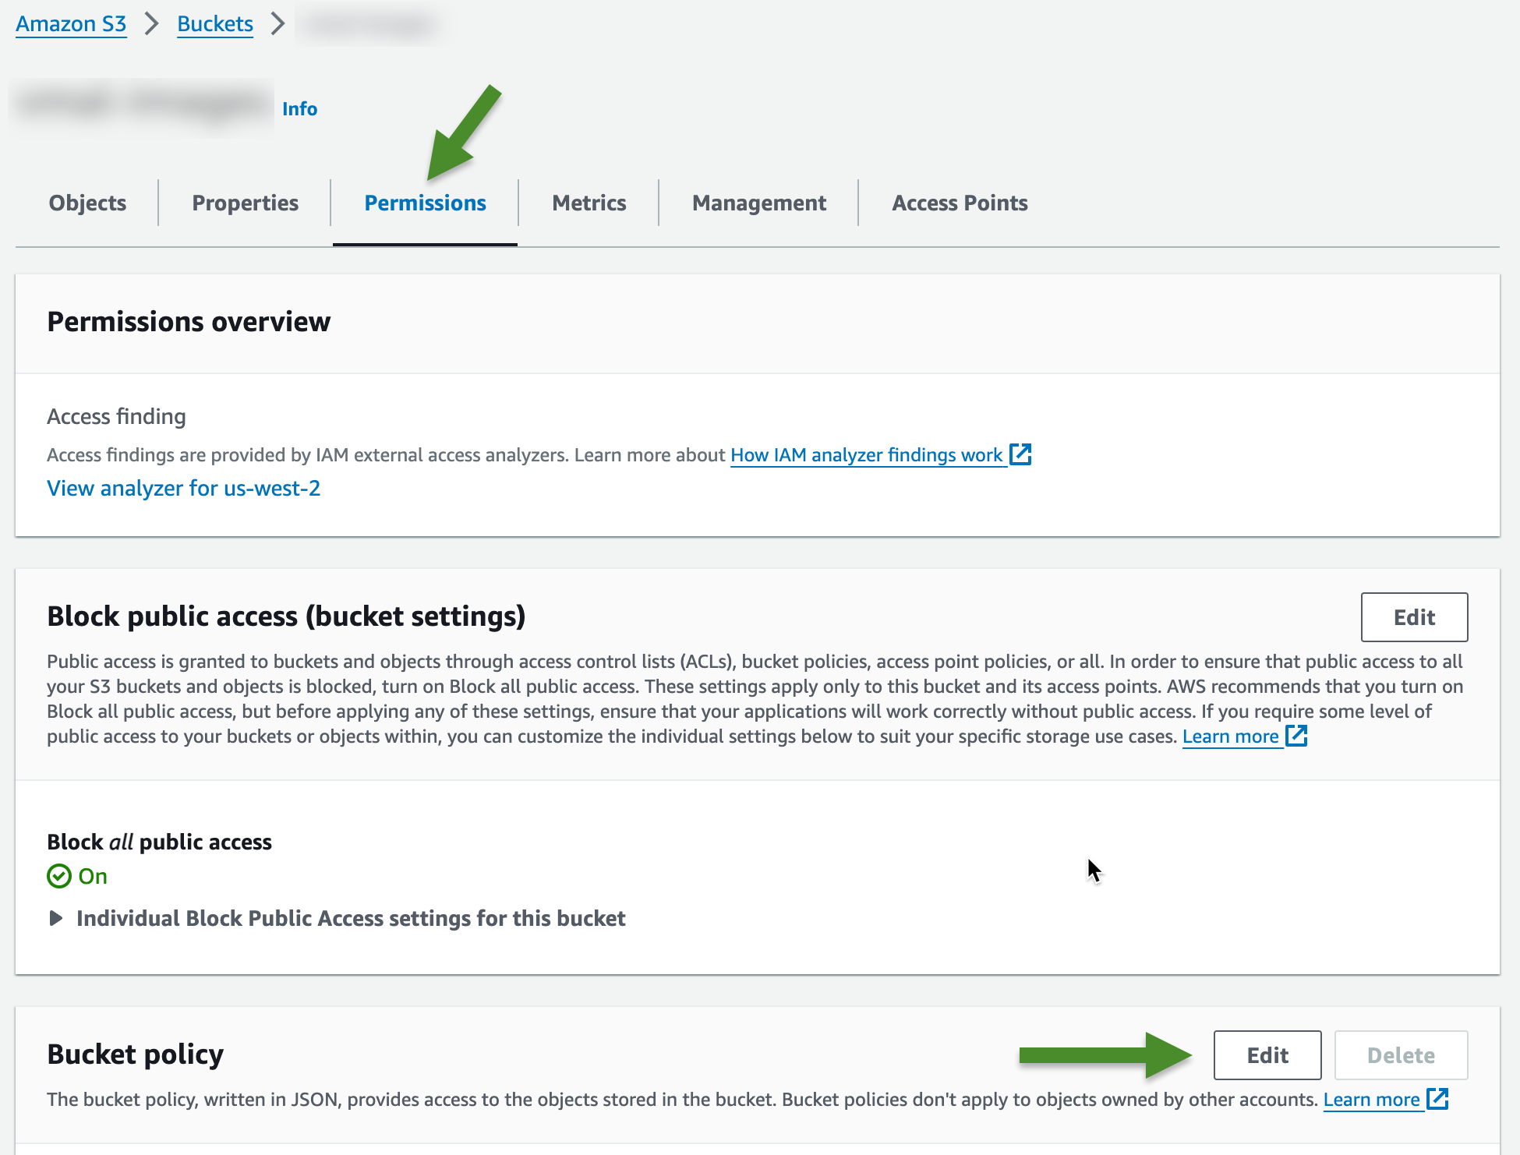Screen dimensions: 1520x1155
Task: Click 'Learn more' in the Block public access description
Action: pyautogui.click(x=1232, y=736)
